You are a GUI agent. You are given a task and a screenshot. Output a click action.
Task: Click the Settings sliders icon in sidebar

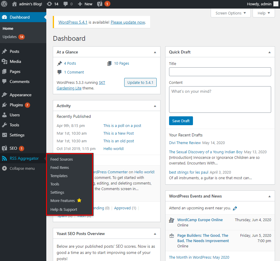click(4, 135)
